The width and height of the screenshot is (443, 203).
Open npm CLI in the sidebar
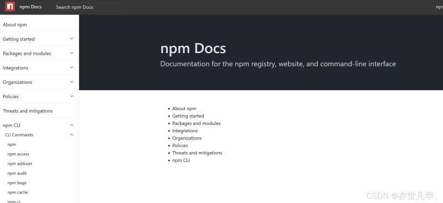point(12,126)
